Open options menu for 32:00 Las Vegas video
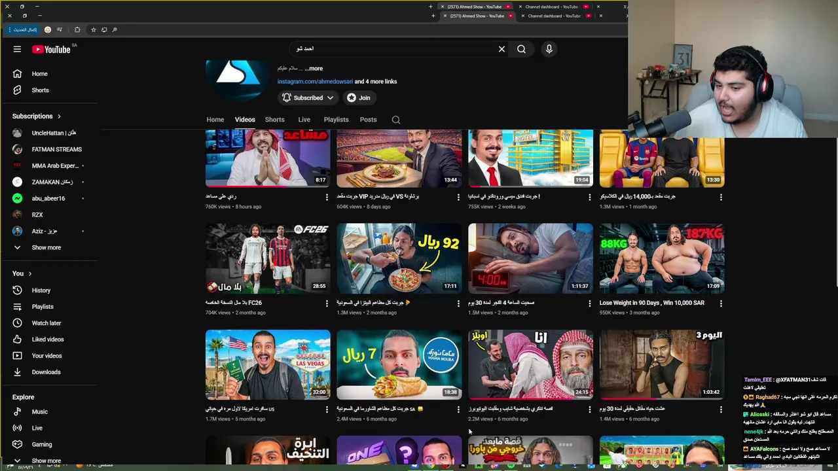This screenshot has width=838, height=471. (x=327, y=410)
